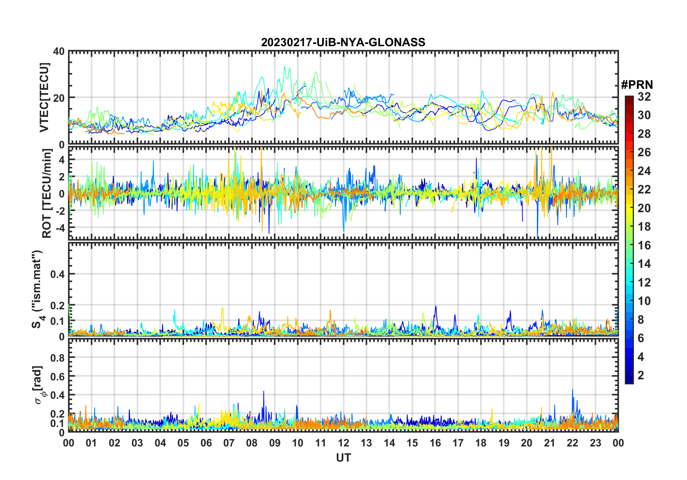Pick the dark red top of PRN colorbar
687x480 pixels.
pyautogui.click(x=629, y=101)
